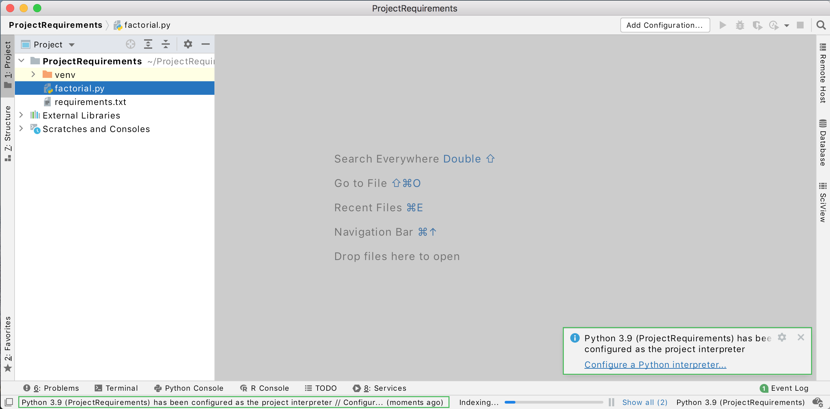Pause indexing using the pause control
The height and width of the screenshot is (409, 830).
coord(611,402)
